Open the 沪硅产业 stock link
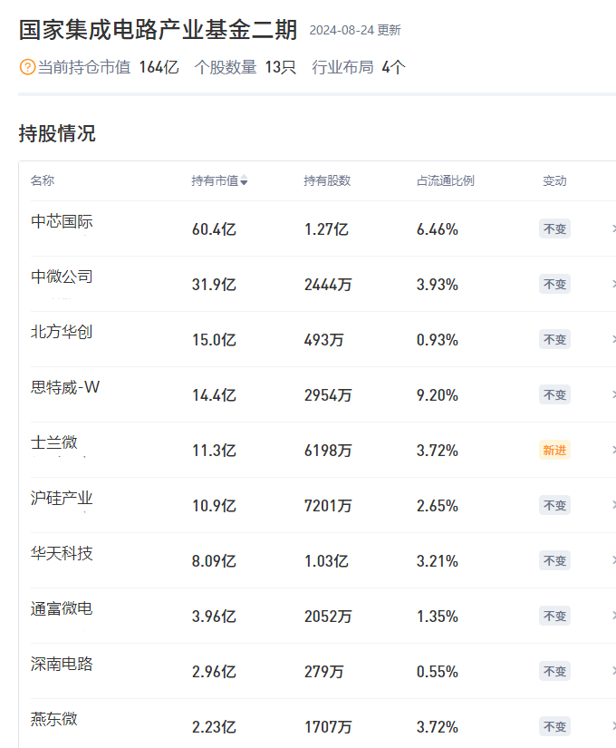Screen dimensions: 616x748 point(62,498)
